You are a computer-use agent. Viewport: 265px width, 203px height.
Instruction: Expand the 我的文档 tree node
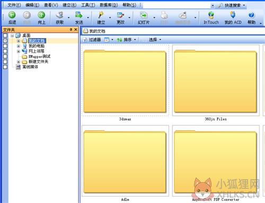[x=19, y=41]
